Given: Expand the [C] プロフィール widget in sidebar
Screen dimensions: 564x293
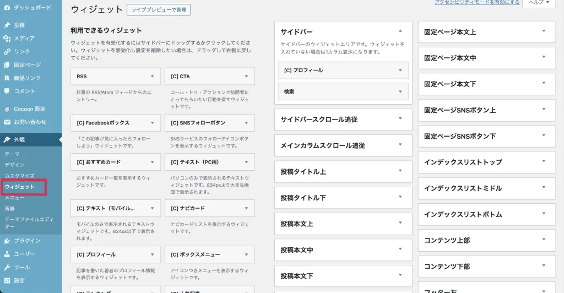Looking at the screenshot, I should coord(400,70).
